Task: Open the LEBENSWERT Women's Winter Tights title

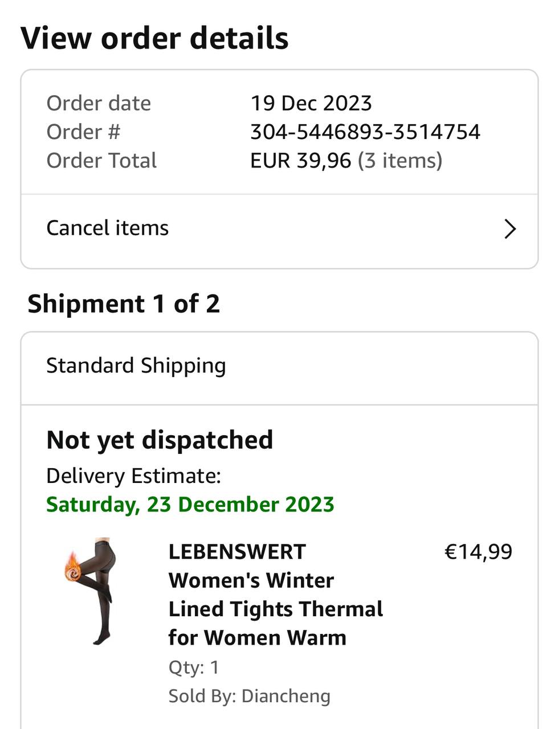Action: (275, 594)
